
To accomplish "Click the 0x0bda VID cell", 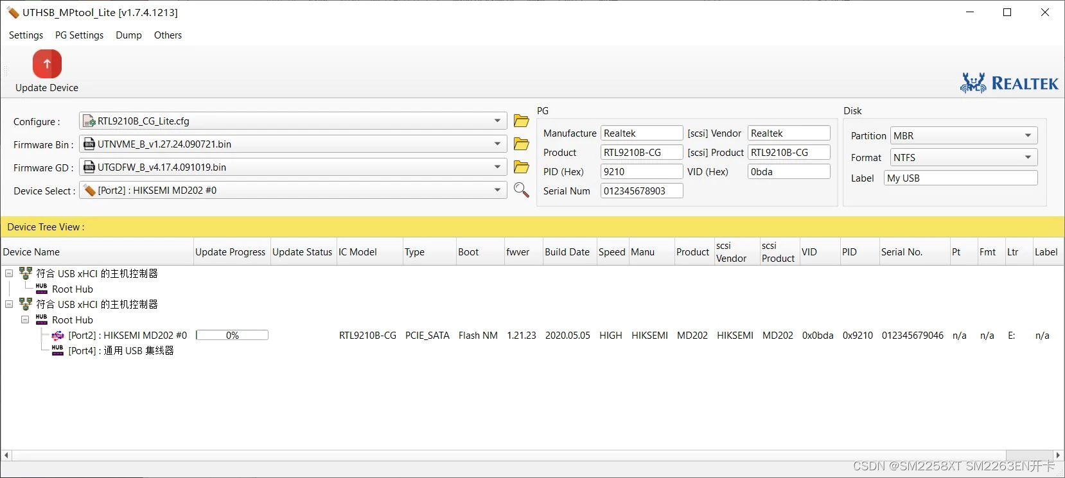I will (x=818, y=335).
